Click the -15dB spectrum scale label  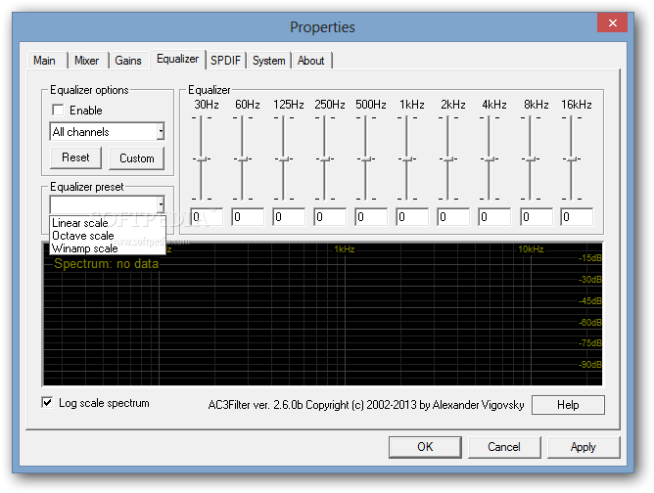589,258
